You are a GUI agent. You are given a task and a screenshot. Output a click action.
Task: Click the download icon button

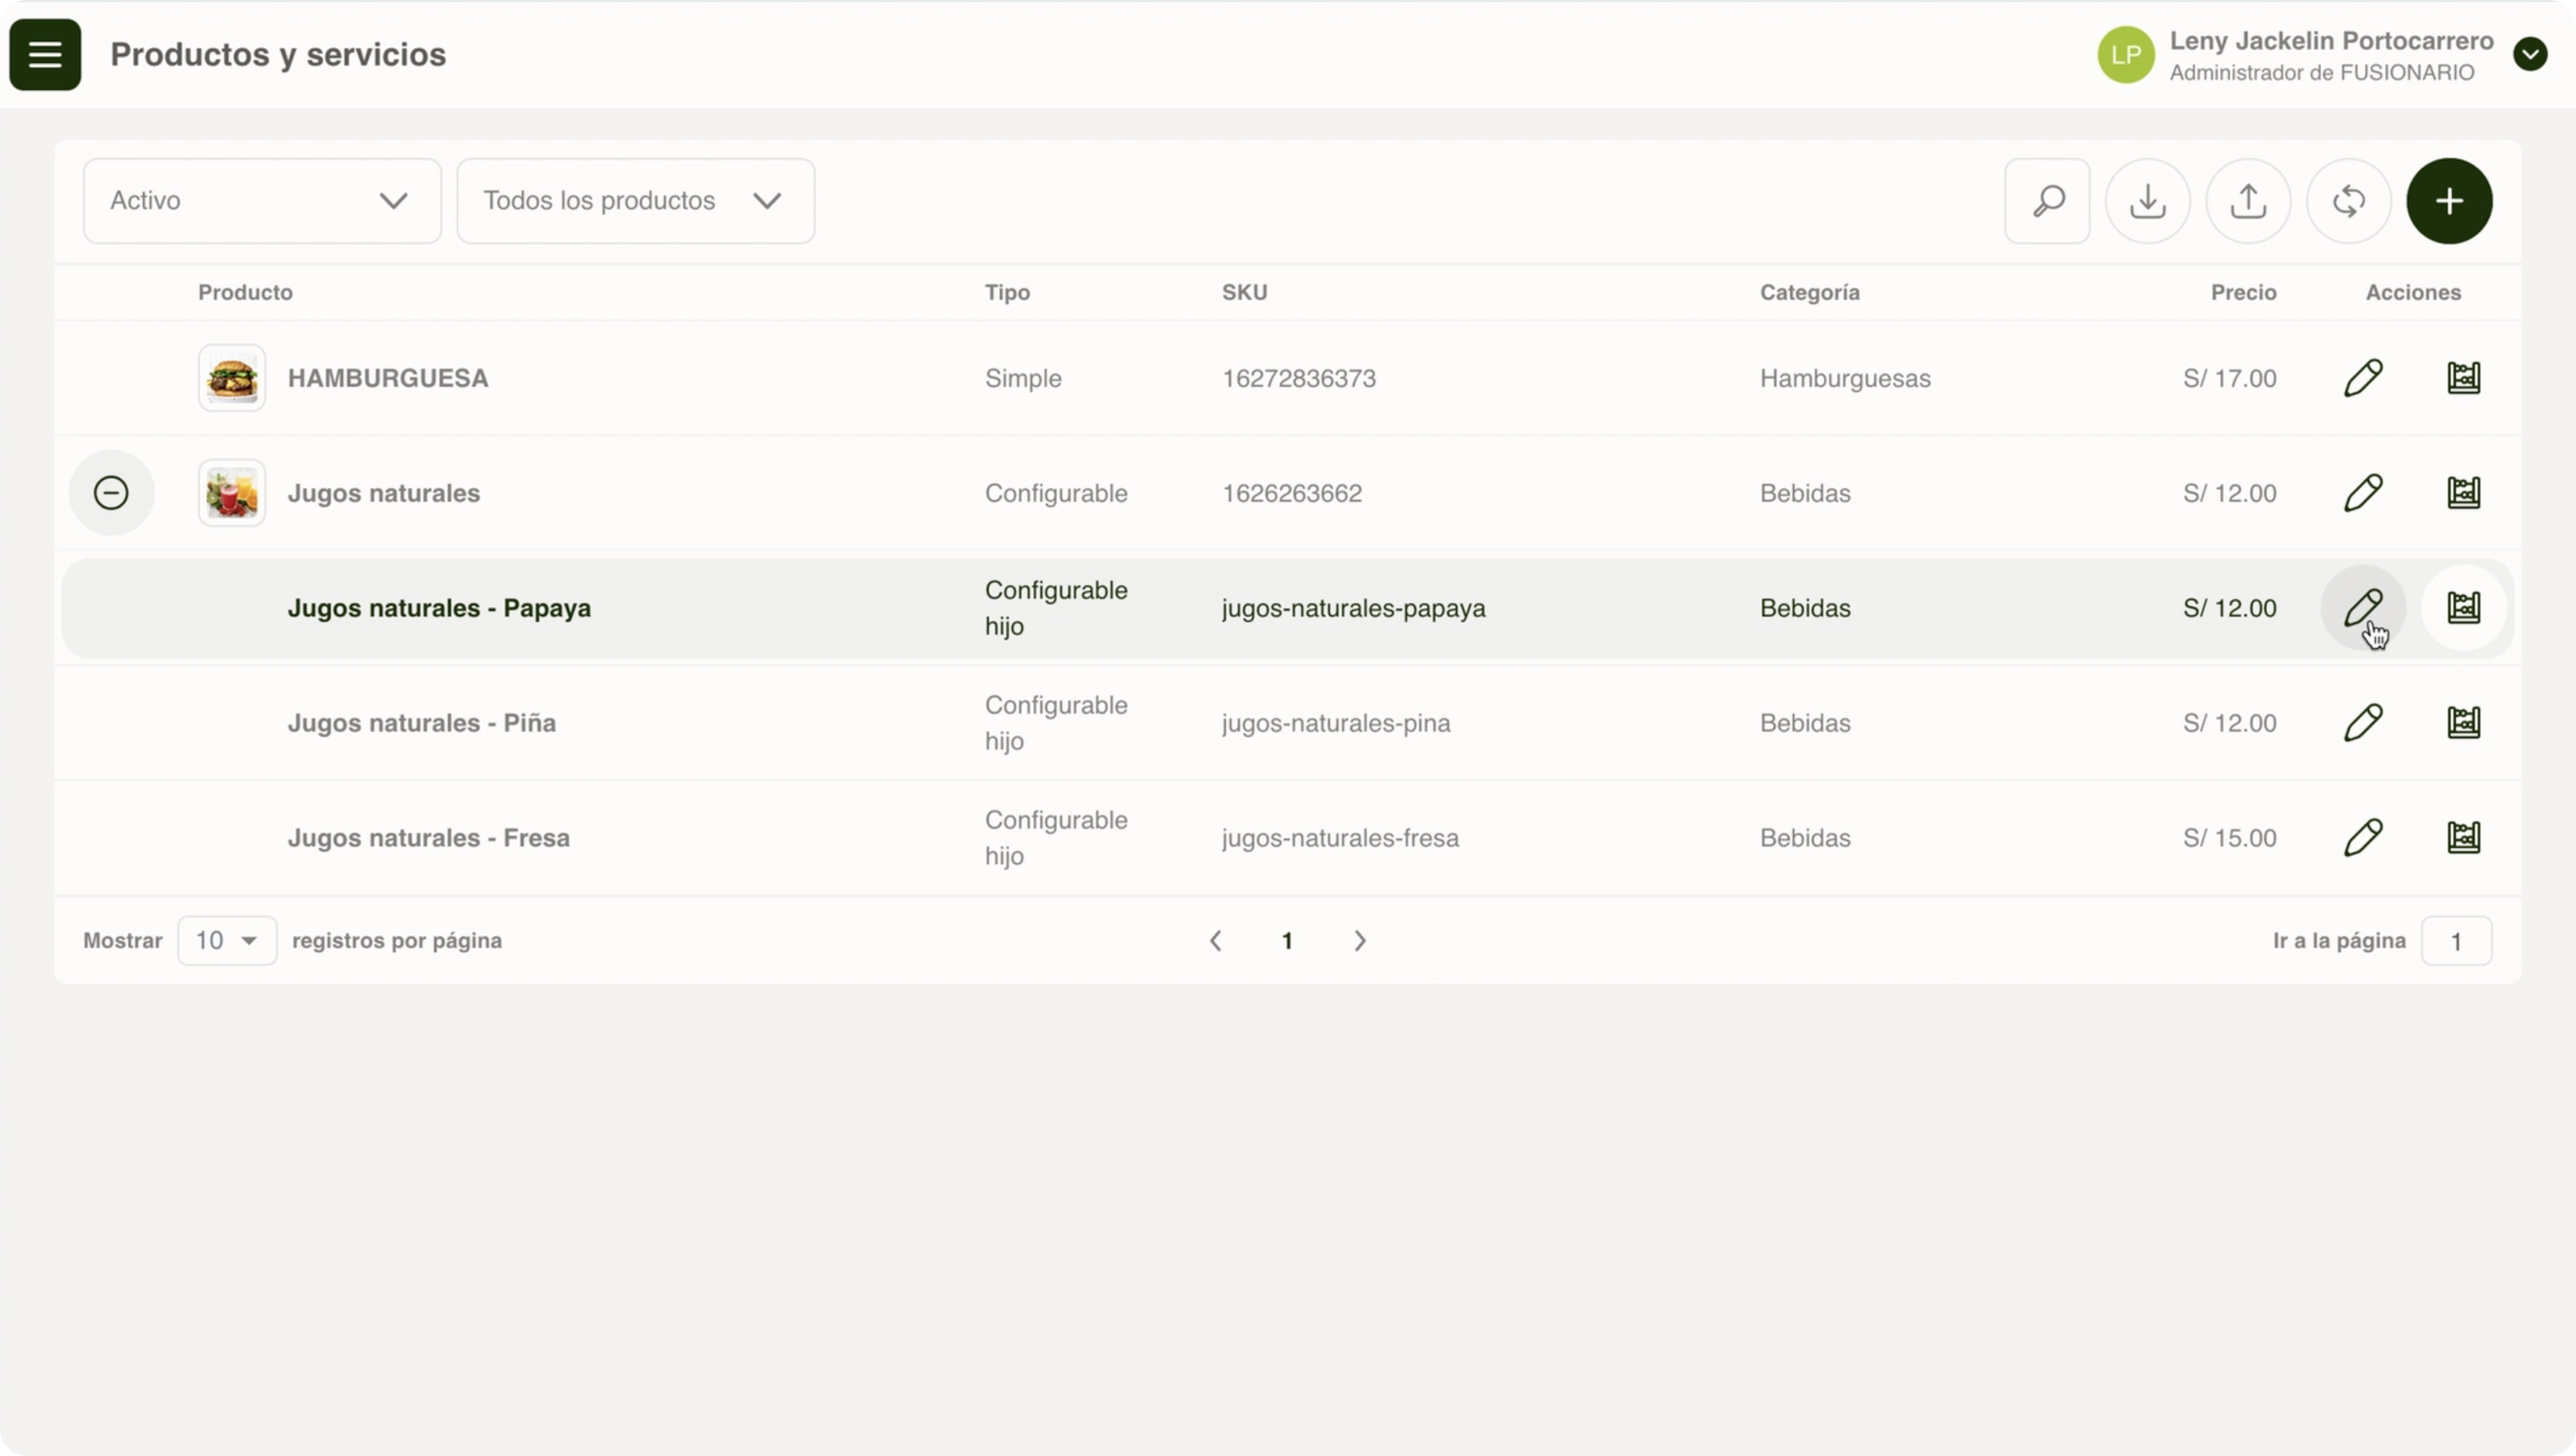[x=2147, y=201]
